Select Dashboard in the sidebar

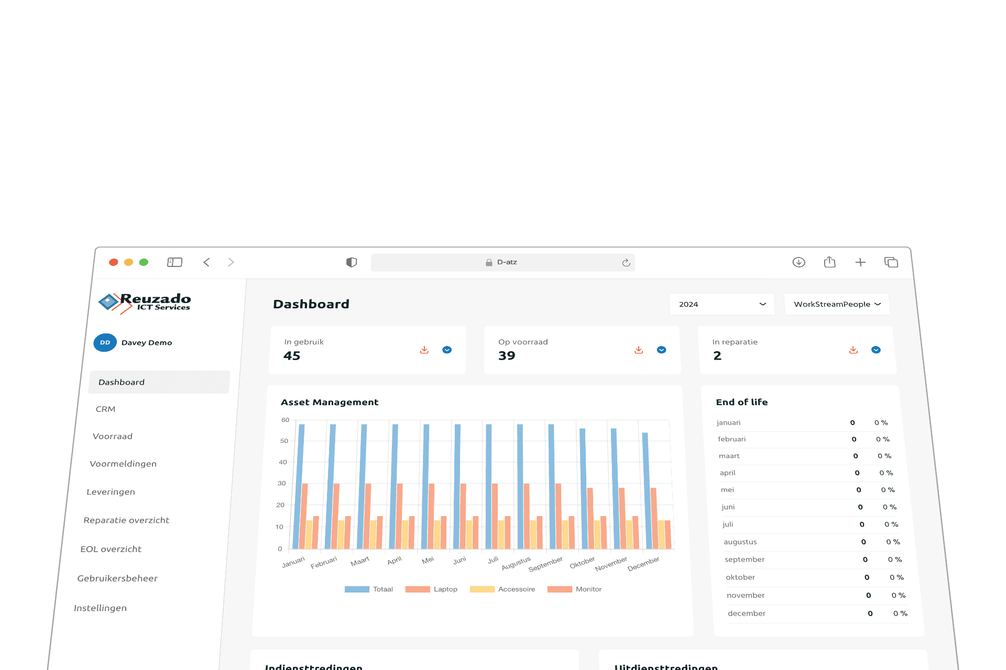click(x=159, y=382)
